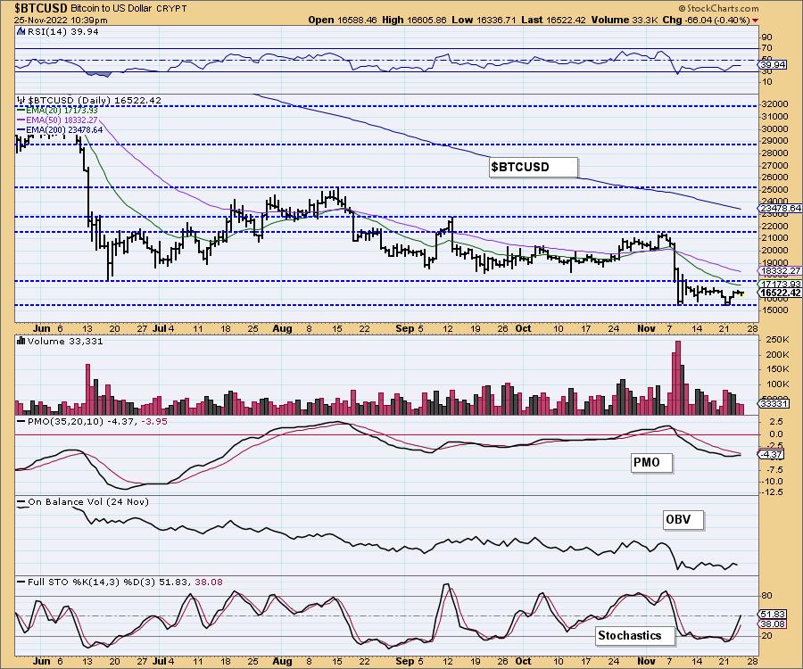
Task: Click the EMA(200) 23478.64 legend entry
Action: coord(61,129)
